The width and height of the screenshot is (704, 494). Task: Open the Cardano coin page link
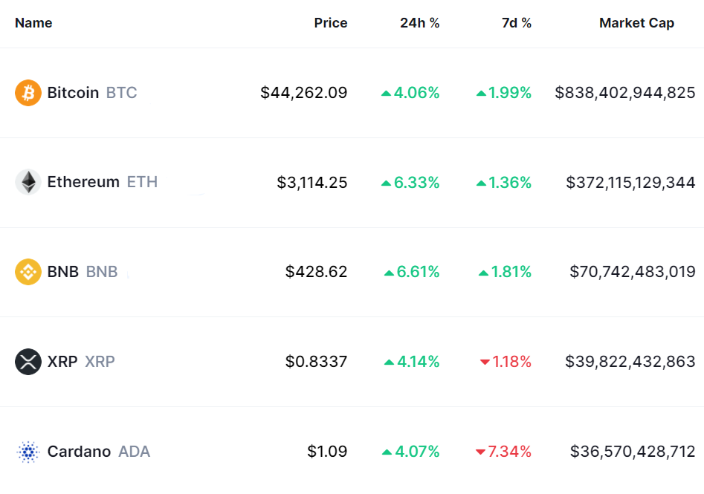(79, 452)
